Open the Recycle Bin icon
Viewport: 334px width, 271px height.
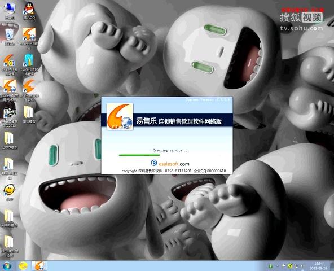tap(10, 37)
